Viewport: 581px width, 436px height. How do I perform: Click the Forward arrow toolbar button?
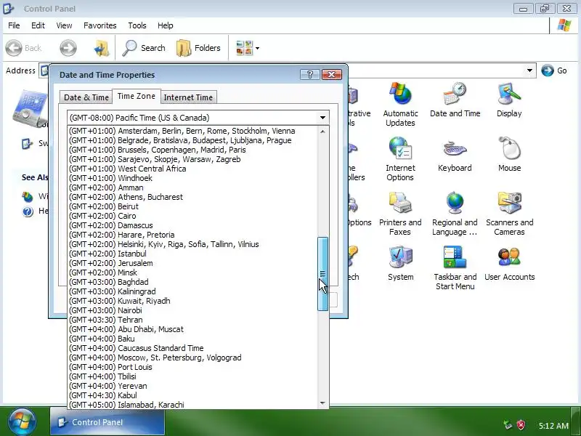(68, 48)
